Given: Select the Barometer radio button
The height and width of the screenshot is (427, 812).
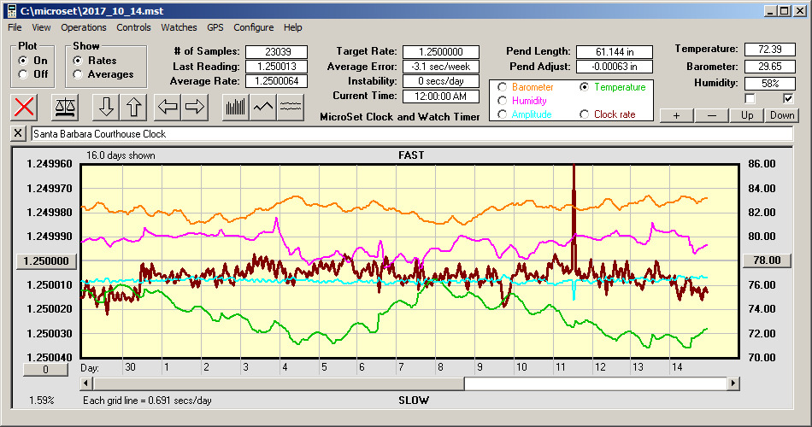Looking at the screenshot, I should click(x=502, y=87).
